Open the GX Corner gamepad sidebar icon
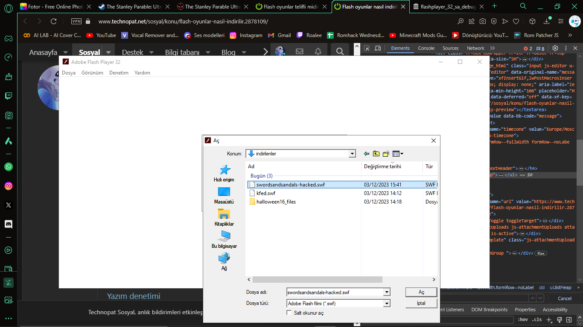The width and height of the screenshot is (583, 327). click(x=9, y=39)
